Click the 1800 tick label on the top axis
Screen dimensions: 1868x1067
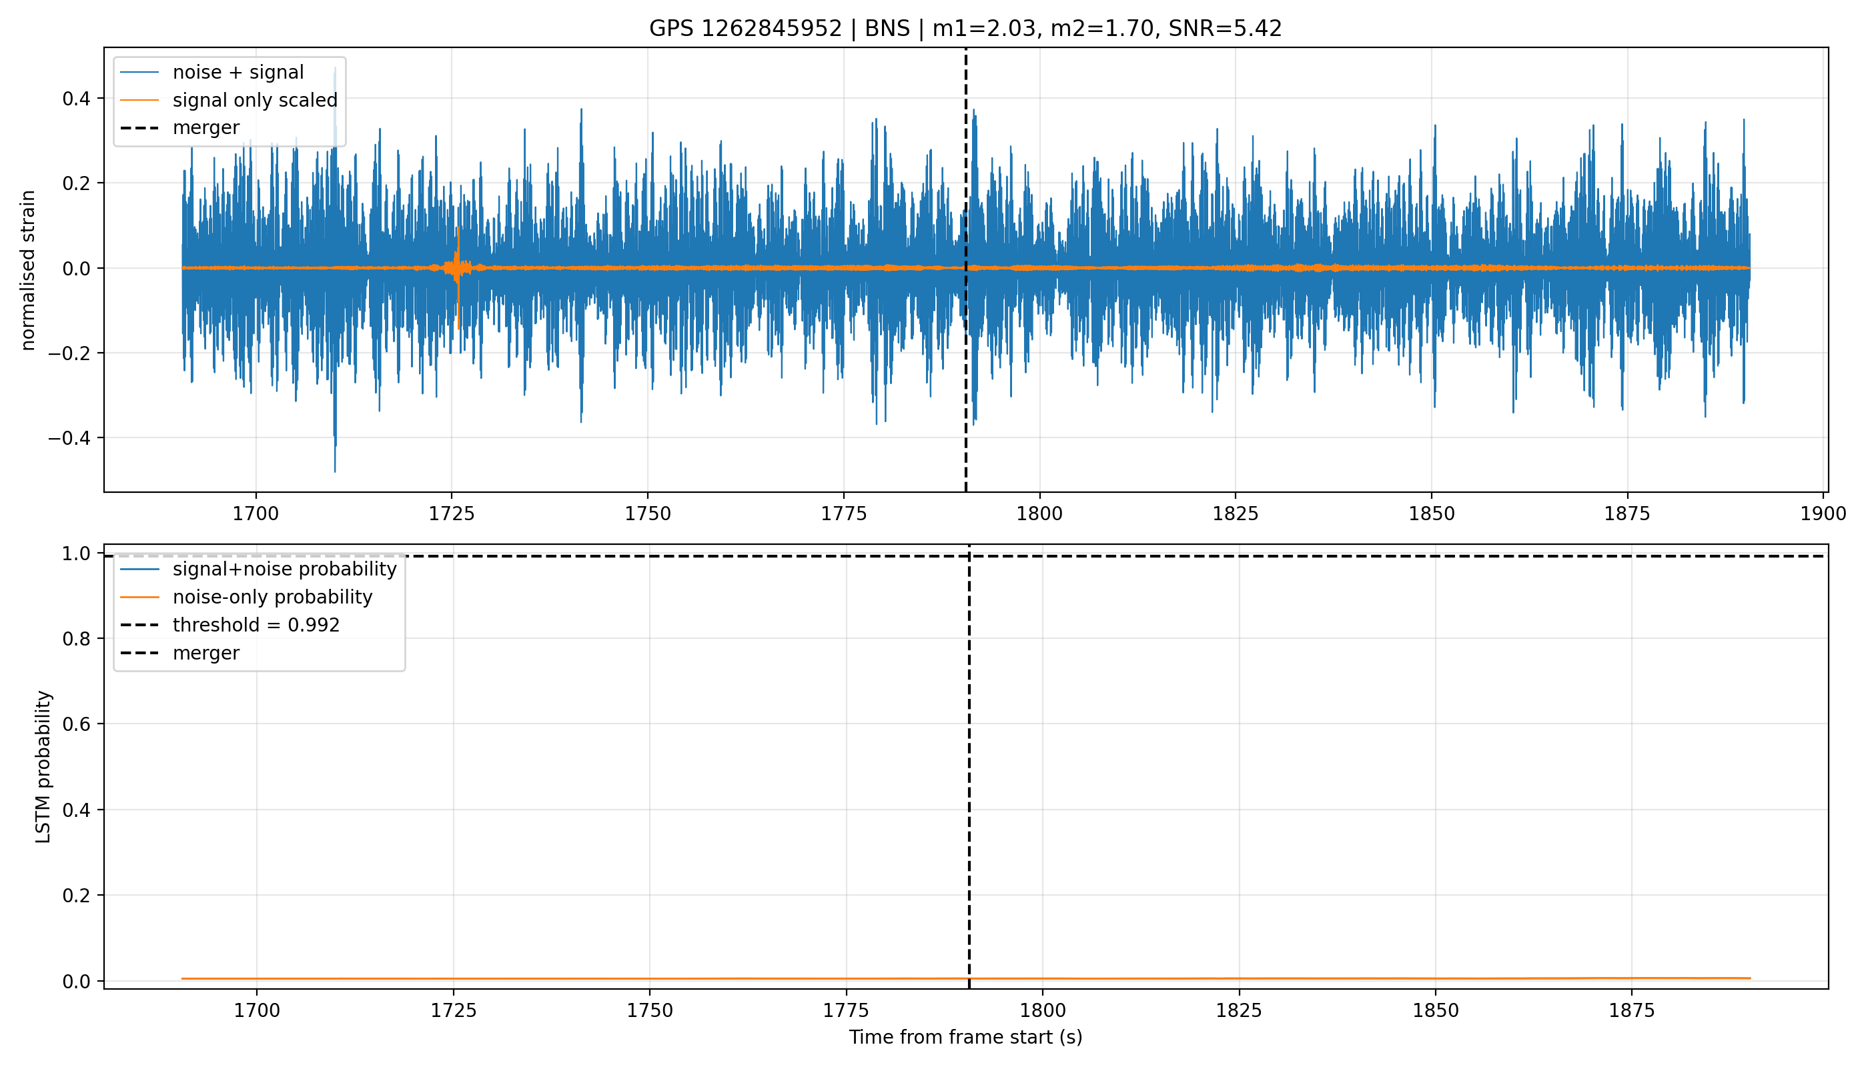coord(1039,513)
